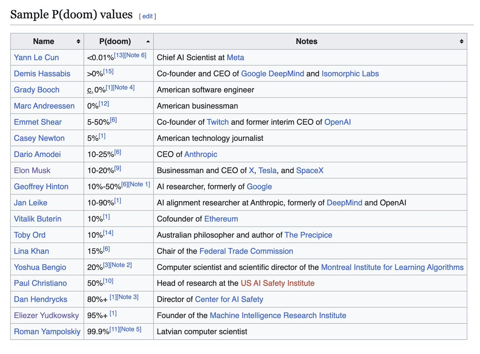The image size is (480, 354).
Task: Sort table by Notes column arrows
Action: point(462,41)
